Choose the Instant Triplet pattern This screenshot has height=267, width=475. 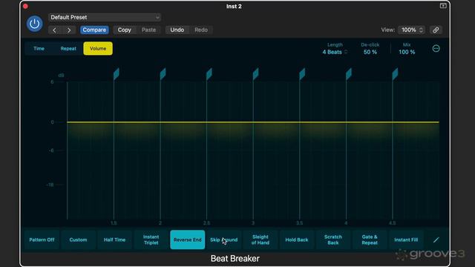pos(151,240)
